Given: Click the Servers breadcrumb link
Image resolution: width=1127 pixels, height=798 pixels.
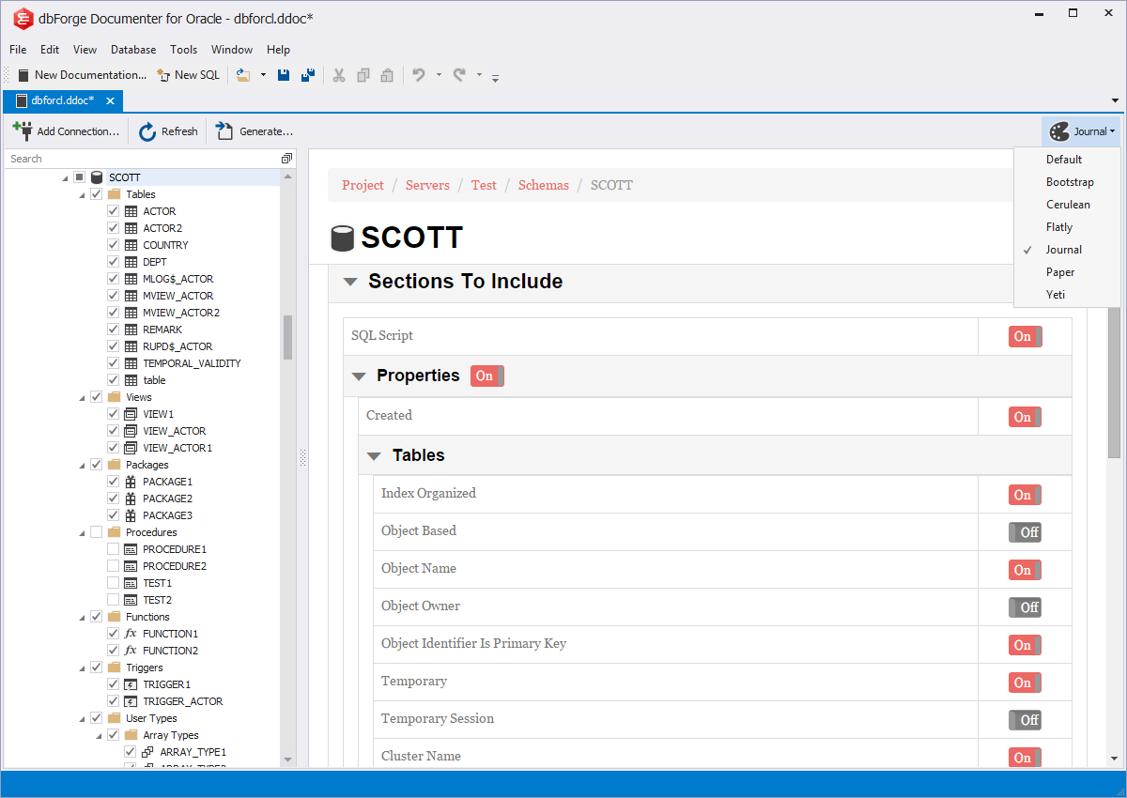Looking at the screenshot, I should [x=427, y=185].
